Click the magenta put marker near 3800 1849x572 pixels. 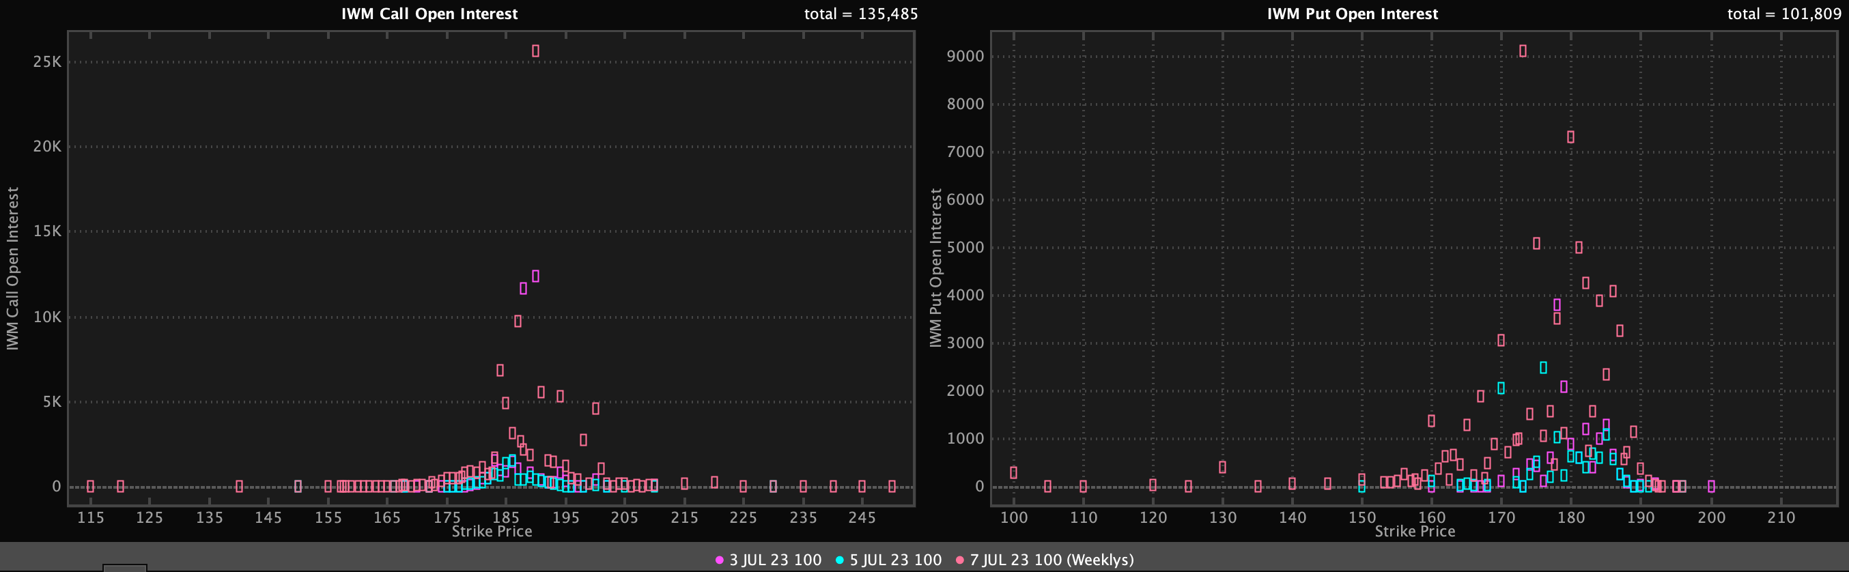click(x=1557, y=305)
